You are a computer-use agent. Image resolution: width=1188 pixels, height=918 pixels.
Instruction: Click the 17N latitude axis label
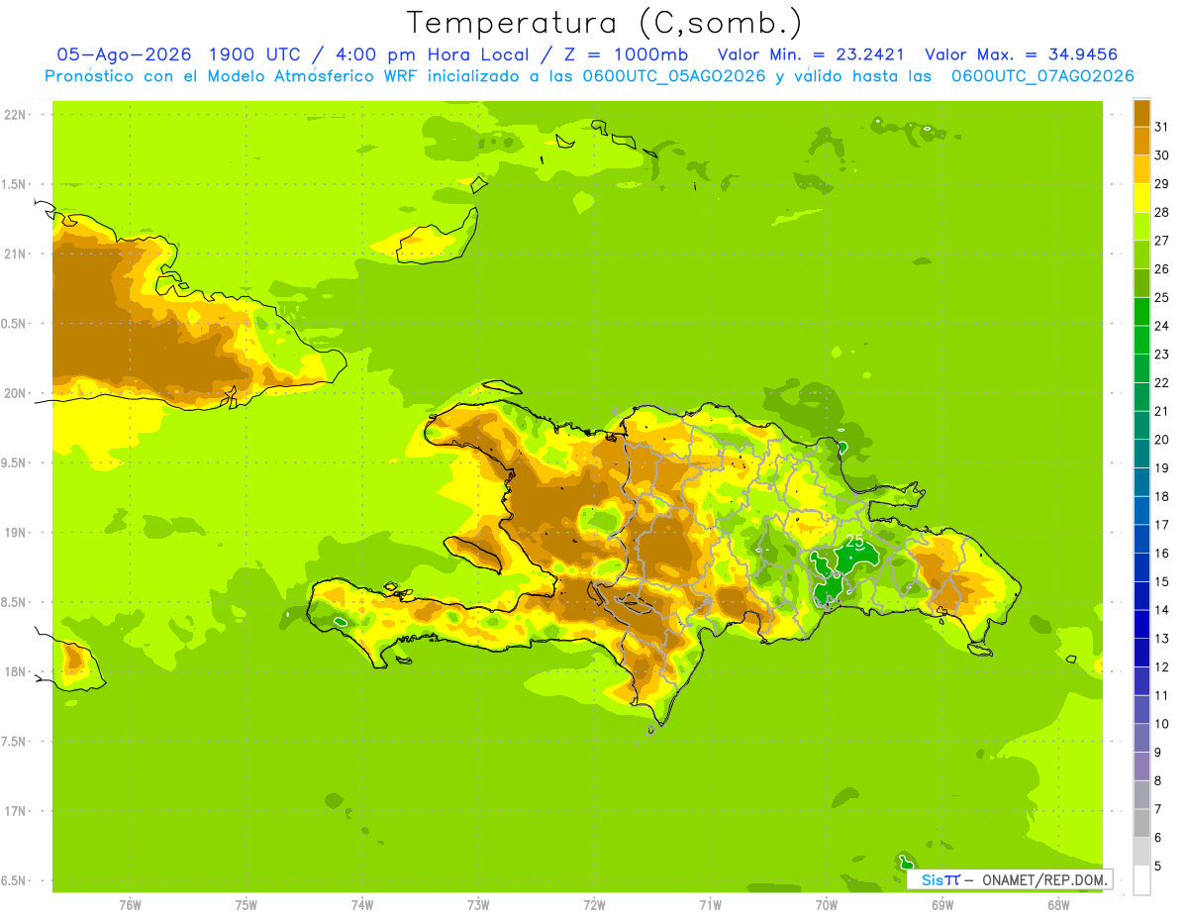click(15, 811)
